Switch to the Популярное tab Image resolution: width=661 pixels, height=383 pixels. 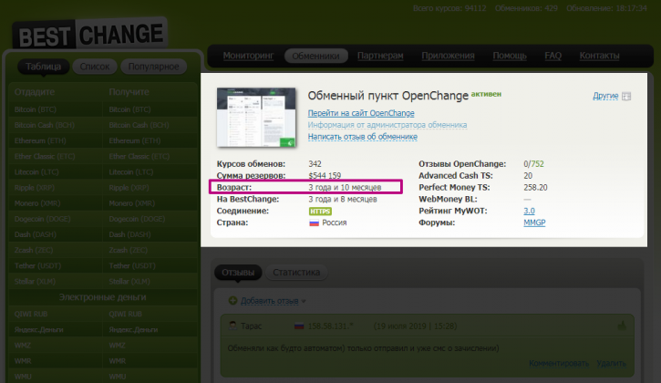click(x=153, y=67)
